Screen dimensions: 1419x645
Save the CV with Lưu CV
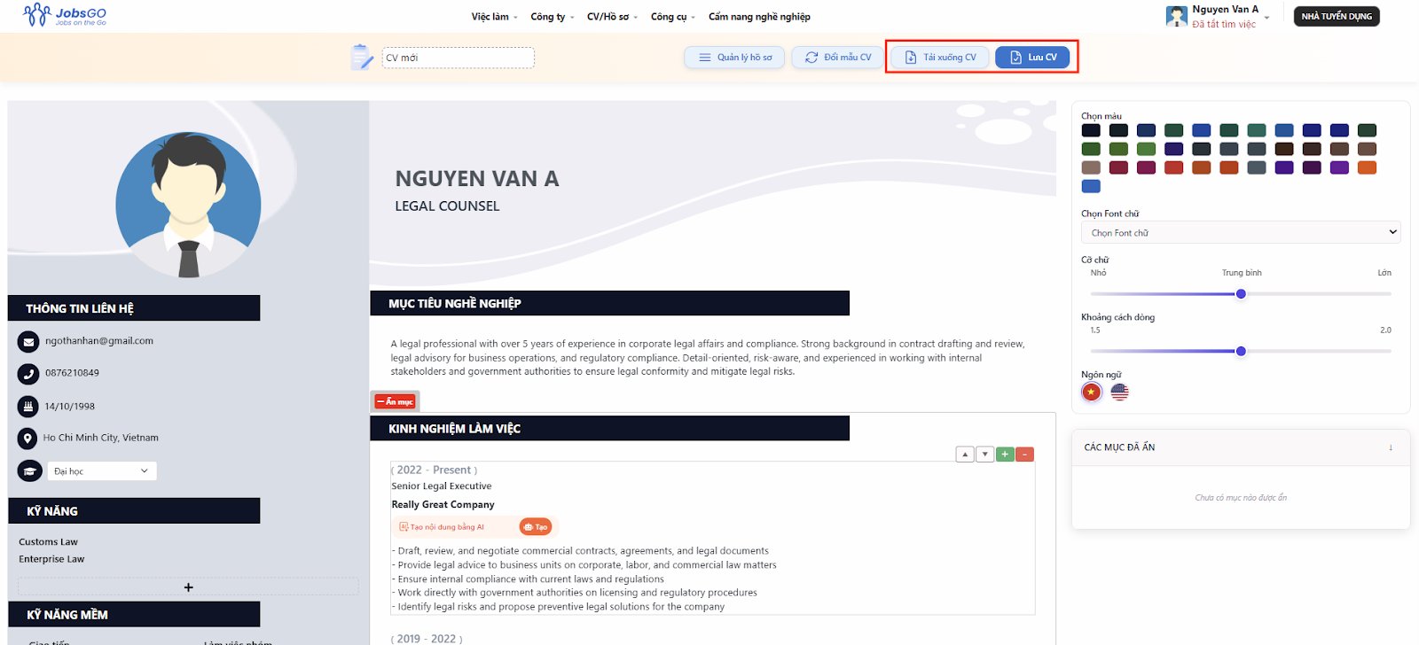click(1033, 58)
